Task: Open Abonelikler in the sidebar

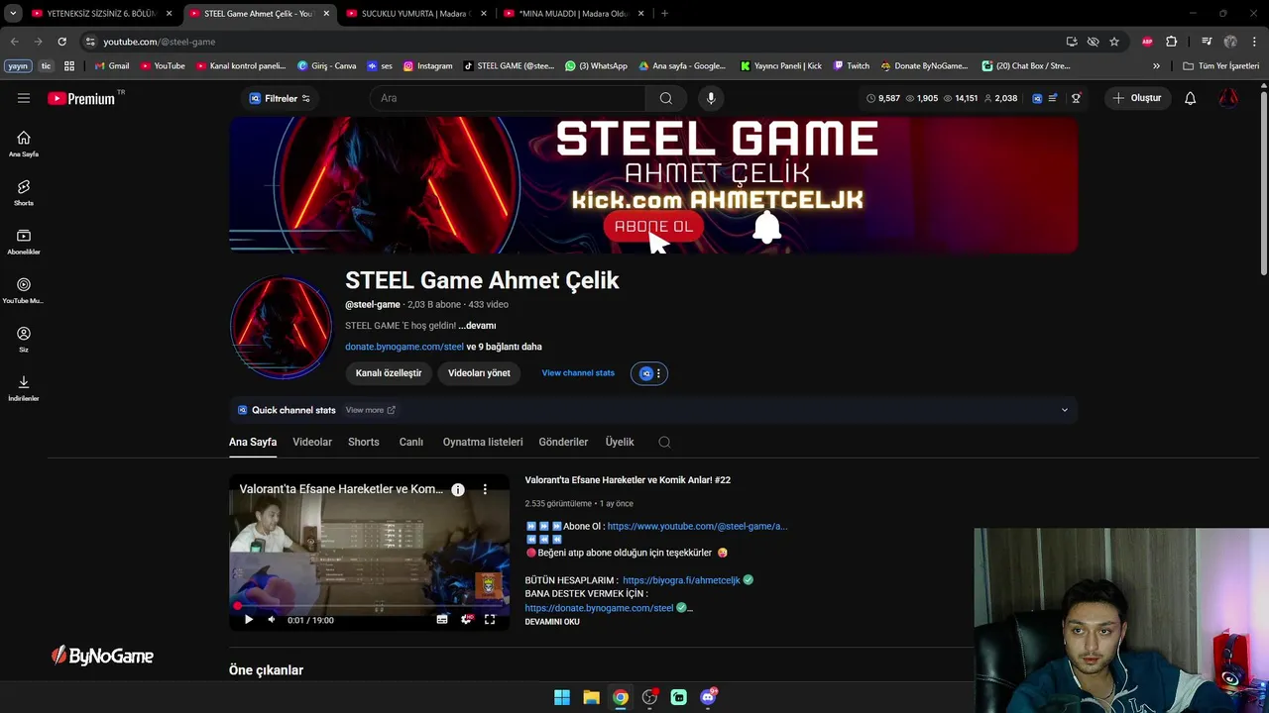Action: [24, 241]
